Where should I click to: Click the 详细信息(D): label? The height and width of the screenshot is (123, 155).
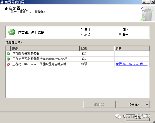[14, 42]
